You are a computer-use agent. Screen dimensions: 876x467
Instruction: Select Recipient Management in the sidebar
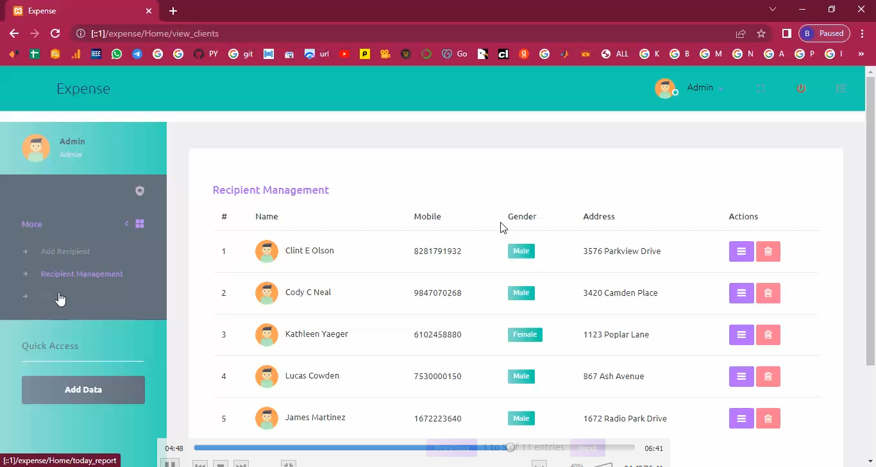point(81,274)
